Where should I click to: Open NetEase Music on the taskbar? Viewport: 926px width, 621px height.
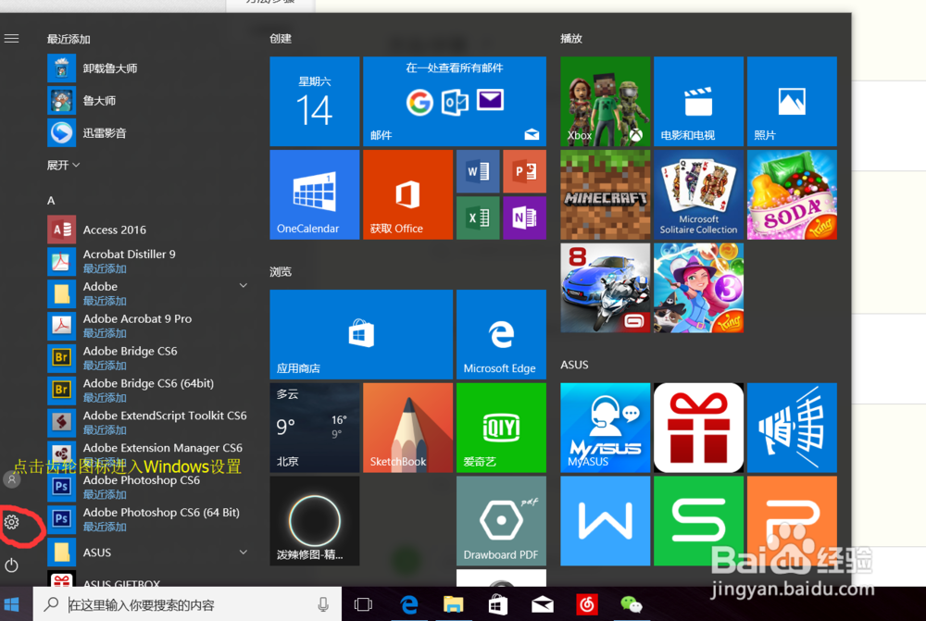[x=587, y=604]
